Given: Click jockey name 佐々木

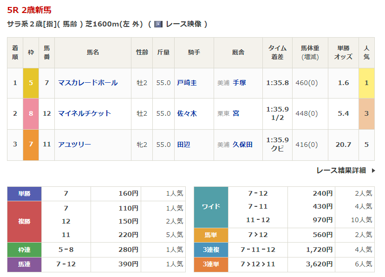Looking at the screenshot, I should click(187, 113).
